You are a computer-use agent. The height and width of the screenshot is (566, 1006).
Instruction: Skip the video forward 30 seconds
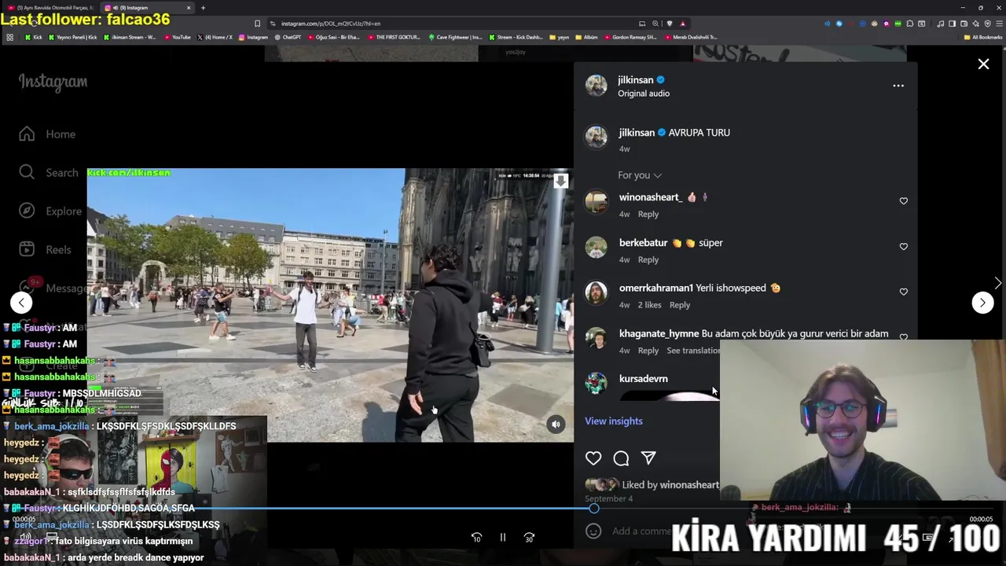point(529,538)
